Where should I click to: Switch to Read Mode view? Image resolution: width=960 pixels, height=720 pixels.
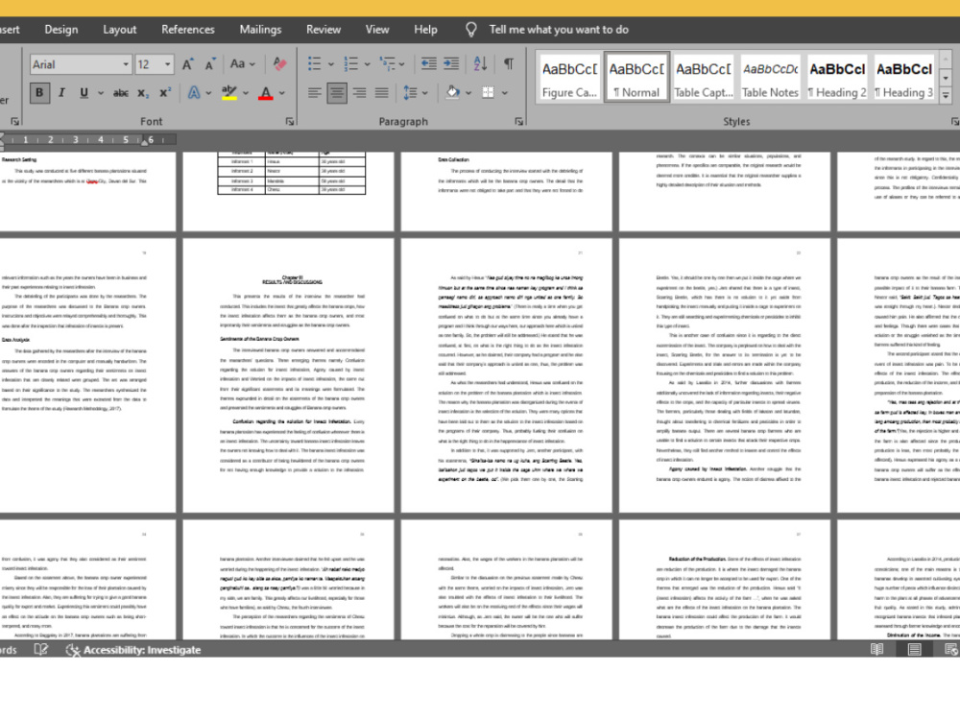click(876, 650)
